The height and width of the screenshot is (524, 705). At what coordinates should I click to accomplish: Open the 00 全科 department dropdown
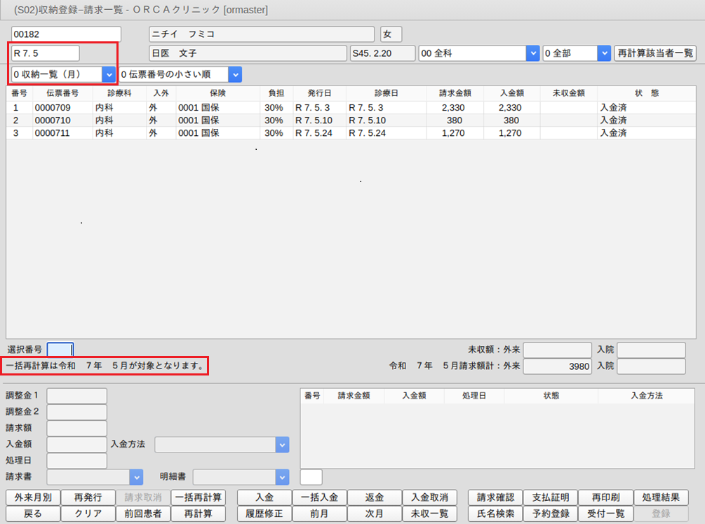[532, 53]
